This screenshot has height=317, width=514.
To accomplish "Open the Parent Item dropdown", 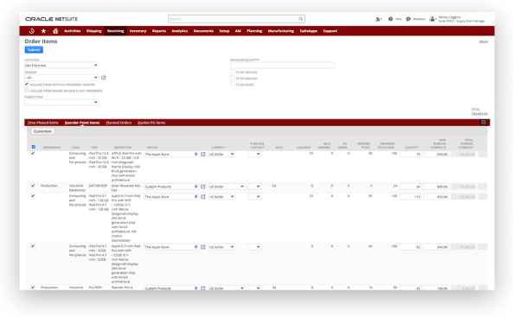I will 61,103.
